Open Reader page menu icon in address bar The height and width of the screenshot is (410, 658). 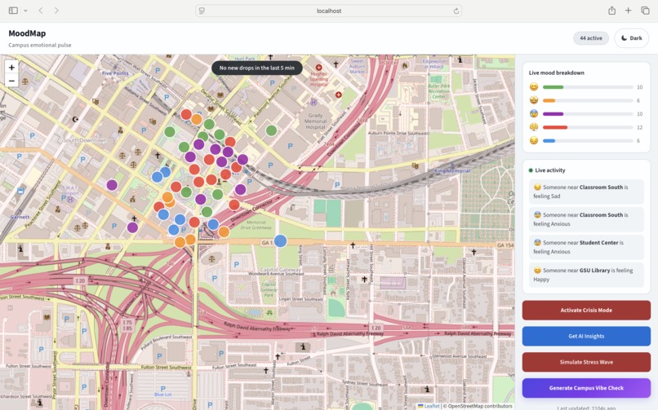(x=202, y=11)
